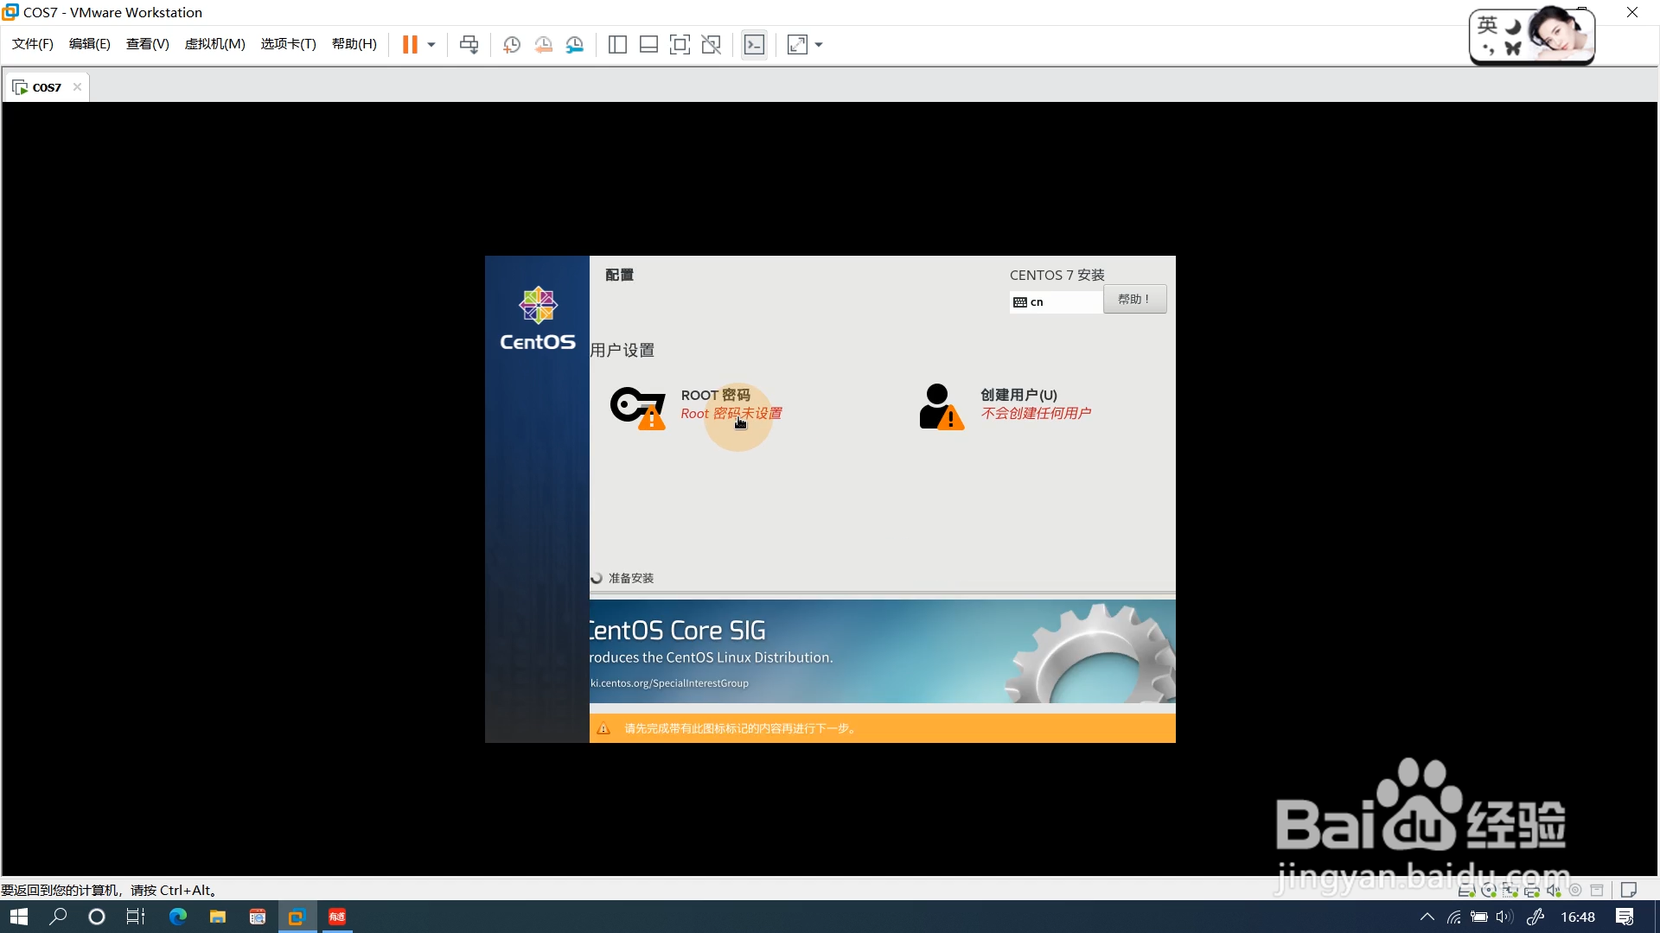Toggle Unity mode icon

[711, 45]
